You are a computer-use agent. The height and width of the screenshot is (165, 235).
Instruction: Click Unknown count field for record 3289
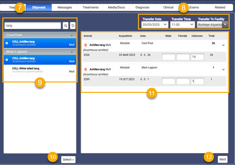[x=197, y=81]
